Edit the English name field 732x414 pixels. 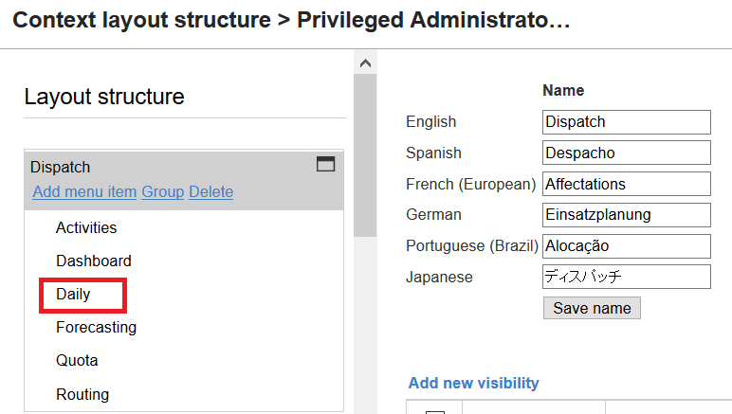(627, 122)
